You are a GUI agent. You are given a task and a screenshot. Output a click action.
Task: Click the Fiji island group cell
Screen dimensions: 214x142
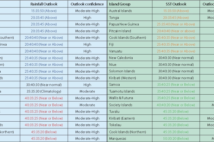point(112,44)
